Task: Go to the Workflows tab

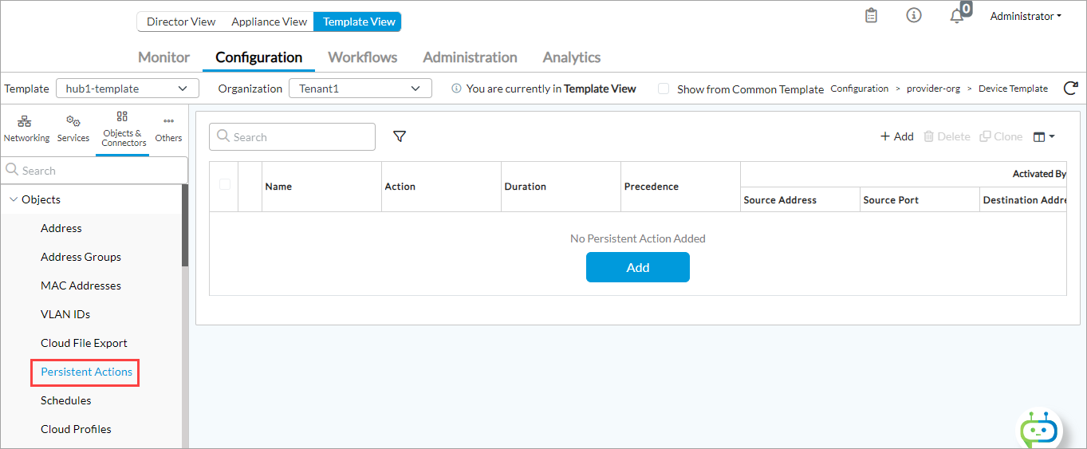Action: coord(362,57)
